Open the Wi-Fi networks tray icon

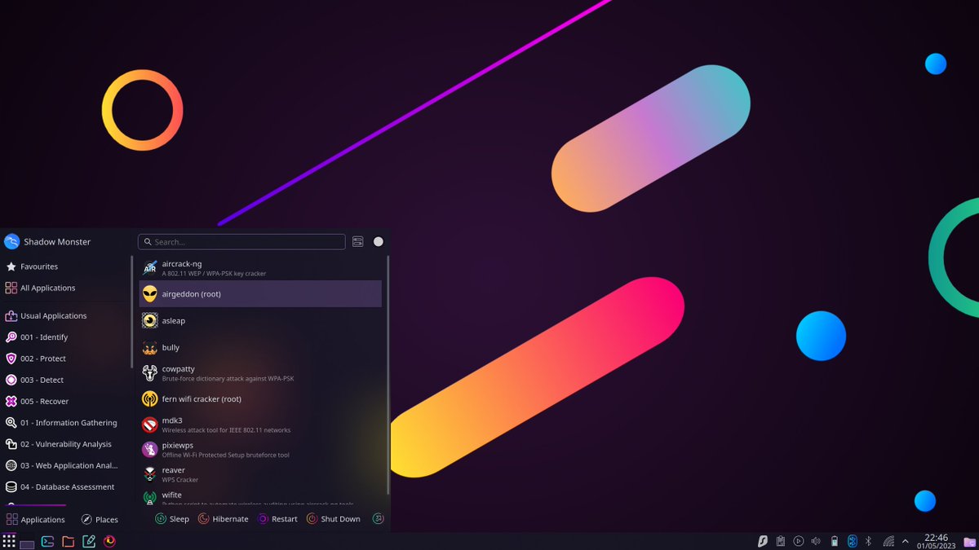(x=888, y=541)
